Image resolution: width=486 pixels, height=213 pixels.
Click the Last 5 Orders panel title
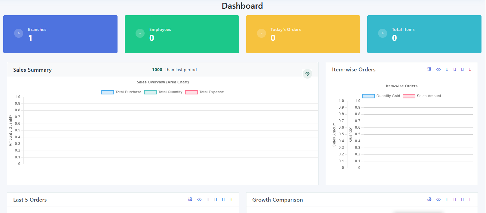coord(30,200)
